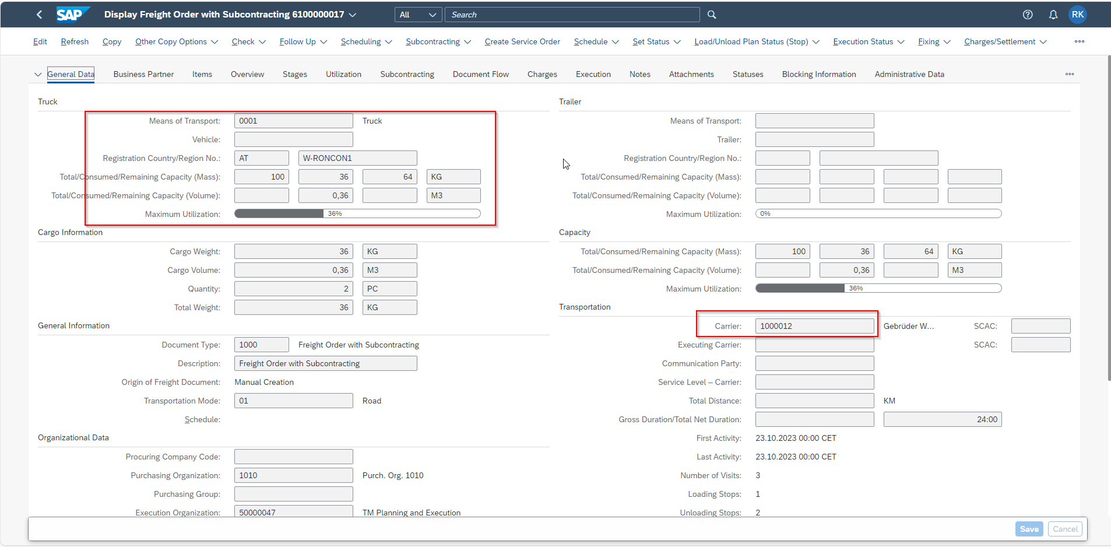
Task: Open Charges/Settlement menu
Action: pyautogui.click(x=1005, y=41)
